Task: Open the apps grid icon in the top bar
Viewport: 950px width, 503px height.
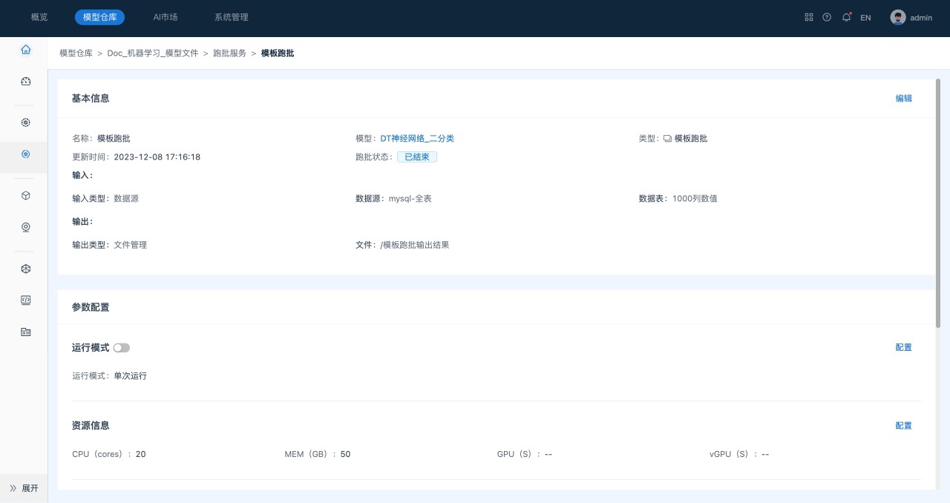Action: (x=809, y=17)
